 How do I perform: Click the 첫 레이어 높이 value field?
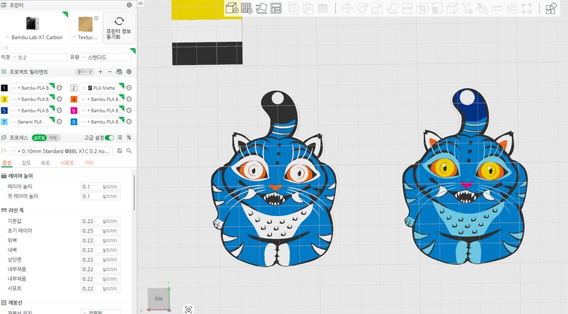(100, 196)
